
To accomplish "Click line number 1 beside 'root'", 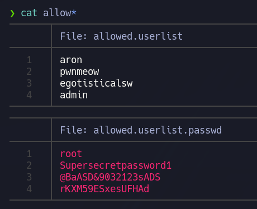I will pyautogui.click(x=29, y=154).
